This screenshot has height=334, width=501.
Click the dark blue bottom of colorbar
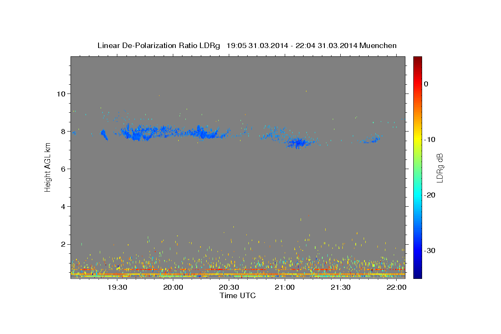click(x=417, y=275)
